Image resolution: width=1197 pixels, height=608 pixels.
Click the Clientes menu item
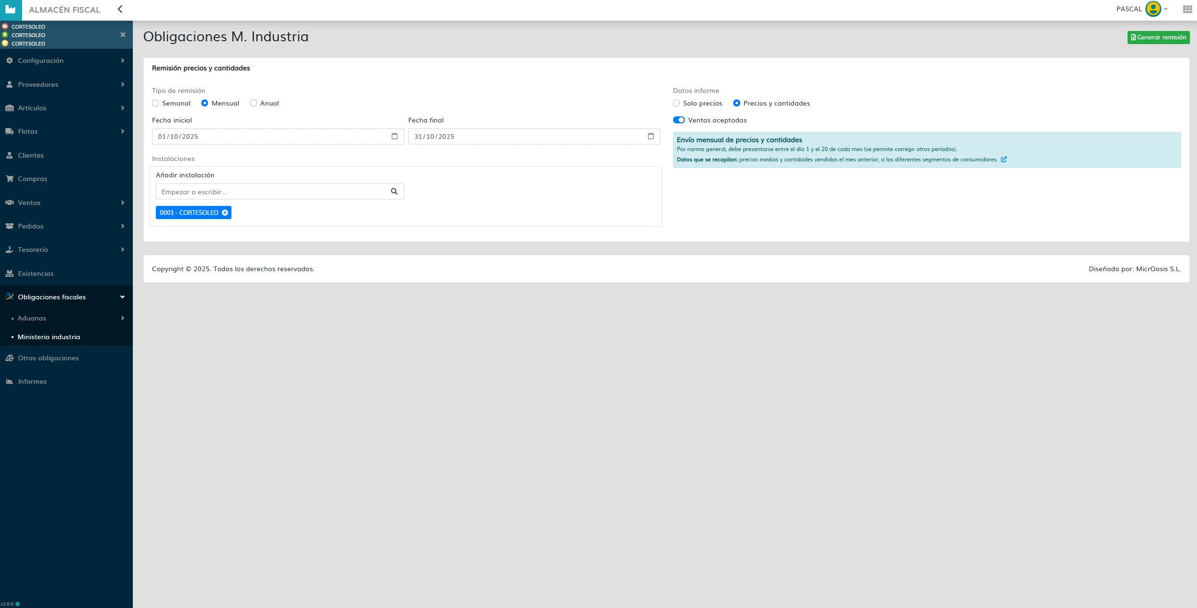[66, 155]
